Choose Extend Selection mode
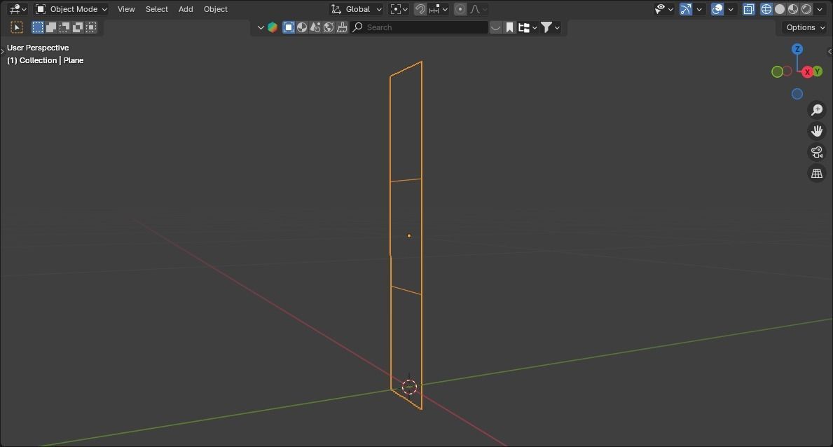Screen dimensions: 833x447 coord(51,27)
